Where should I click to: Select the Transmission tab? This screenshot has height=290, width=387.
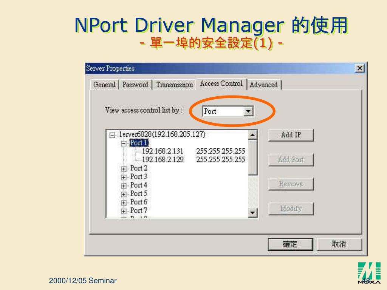coord(174,85)
